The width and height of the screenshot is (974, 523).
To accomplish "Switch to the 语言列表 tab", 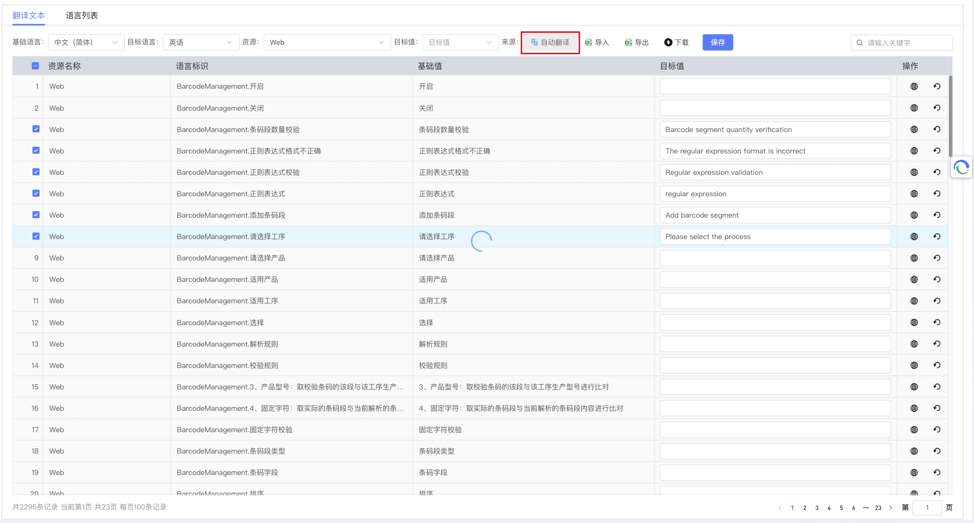I will pyautogui.click(x=82, y=16).
